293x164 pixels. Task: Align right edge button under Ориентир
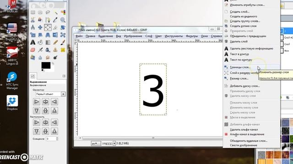tap(54, 102)
